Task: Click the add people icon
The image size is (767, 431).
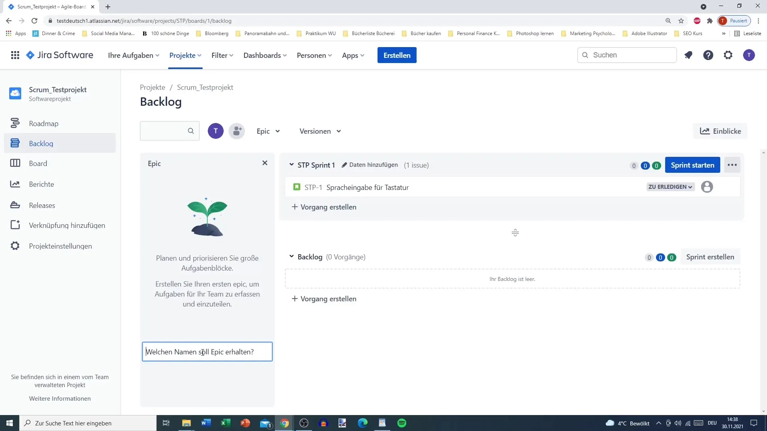Action: click(237, 131)
